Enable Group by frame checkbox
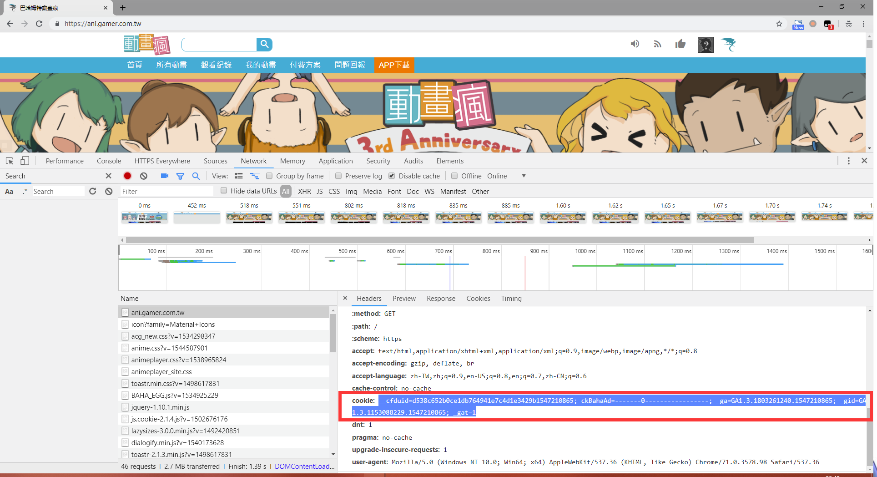This screenshot has width=877, height=477. click(x=269, y=176)
